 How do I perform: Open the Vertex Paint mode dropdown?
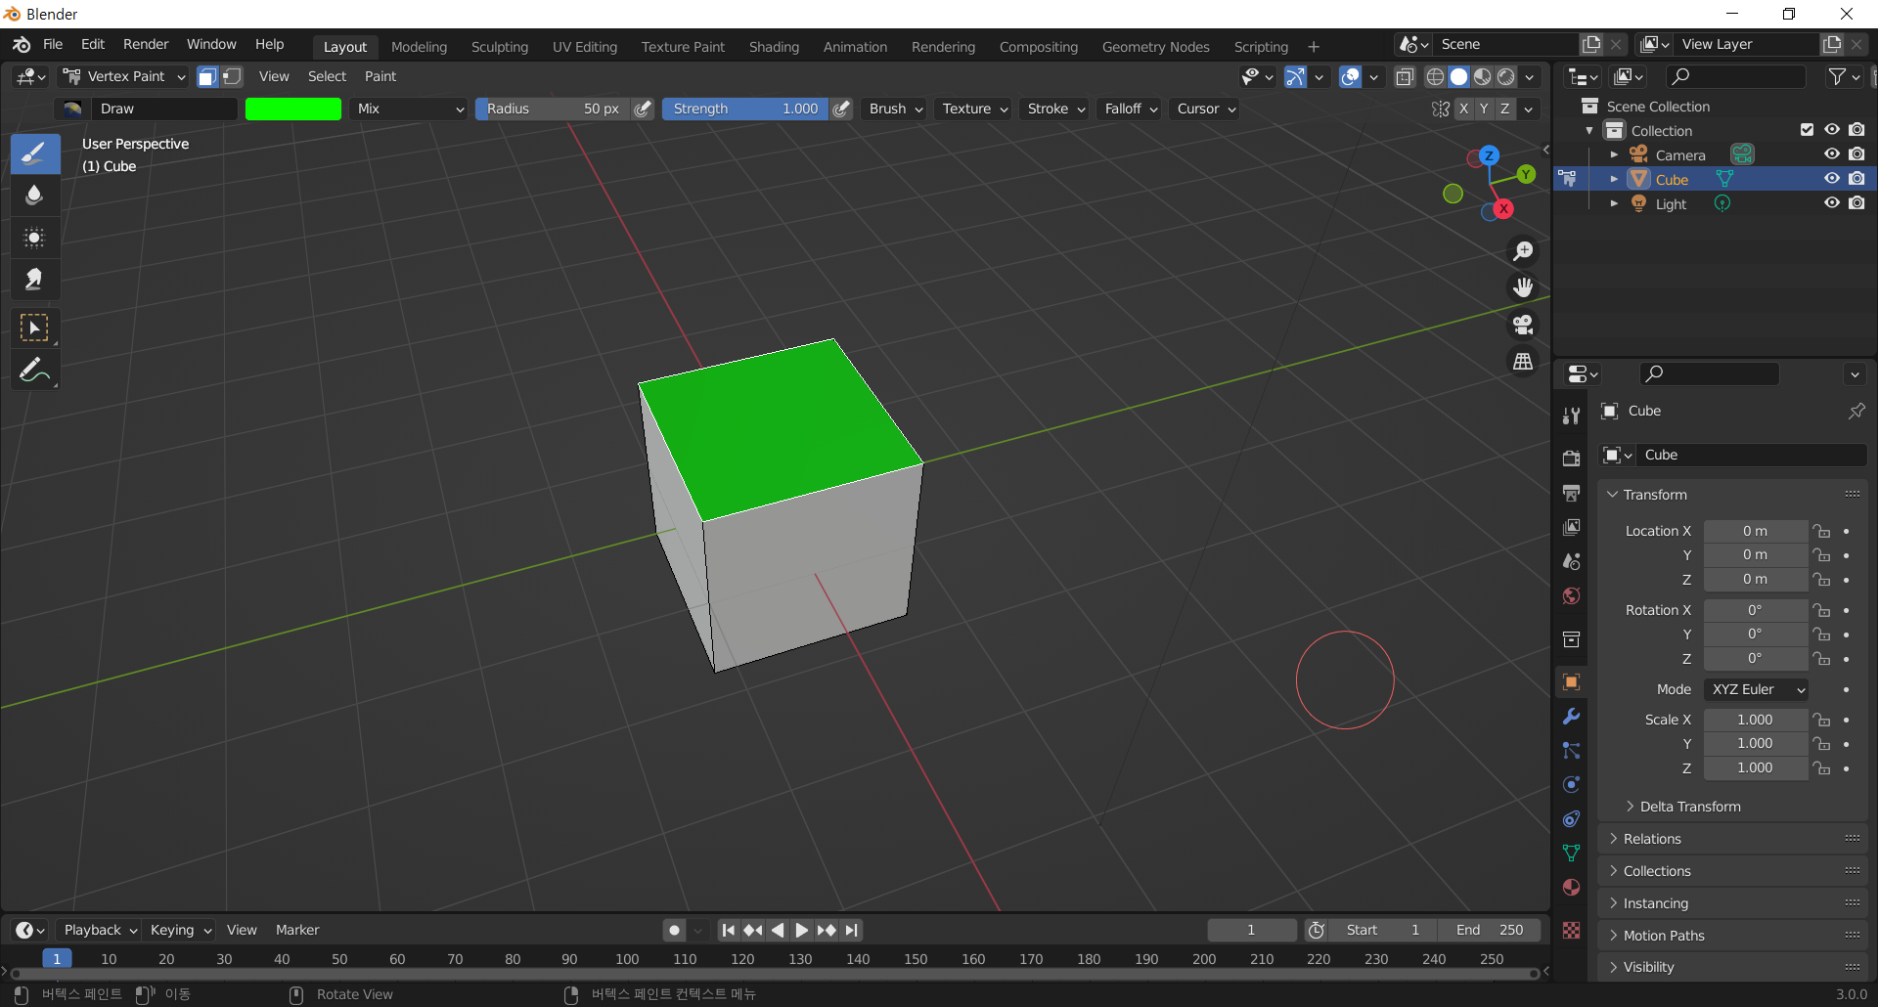(x=124, y=76)
